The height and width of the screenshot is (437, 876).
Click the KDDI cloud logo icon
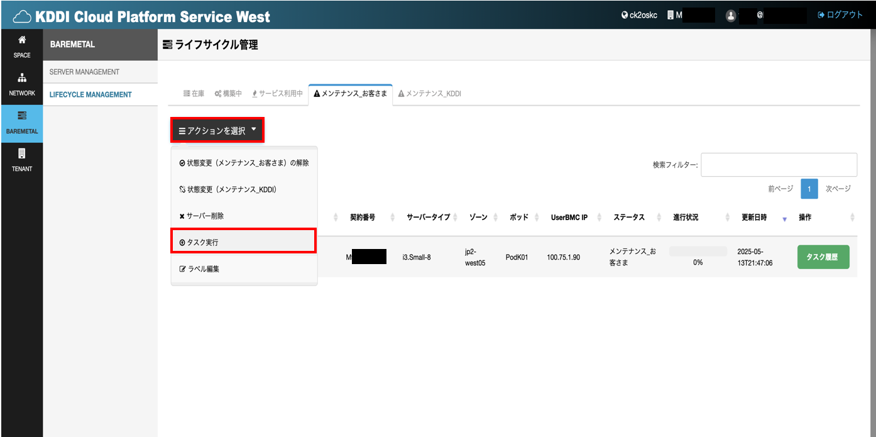(x=22, y=16)
